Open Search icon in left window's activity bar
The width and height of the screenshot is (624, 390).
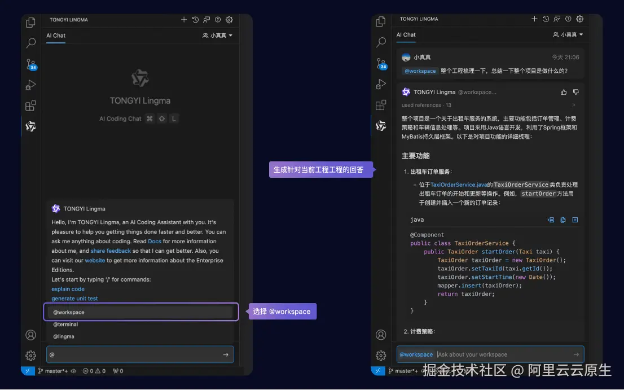(30, 42)
